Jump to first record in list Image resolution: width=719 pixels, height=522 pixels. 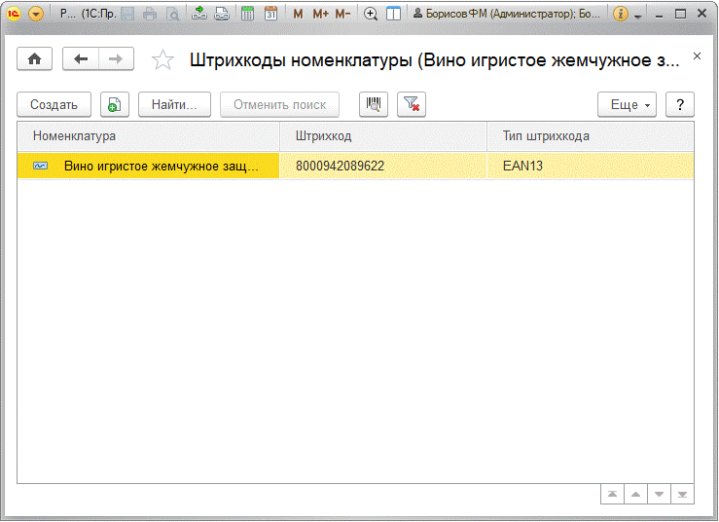(x=612, y=494)
